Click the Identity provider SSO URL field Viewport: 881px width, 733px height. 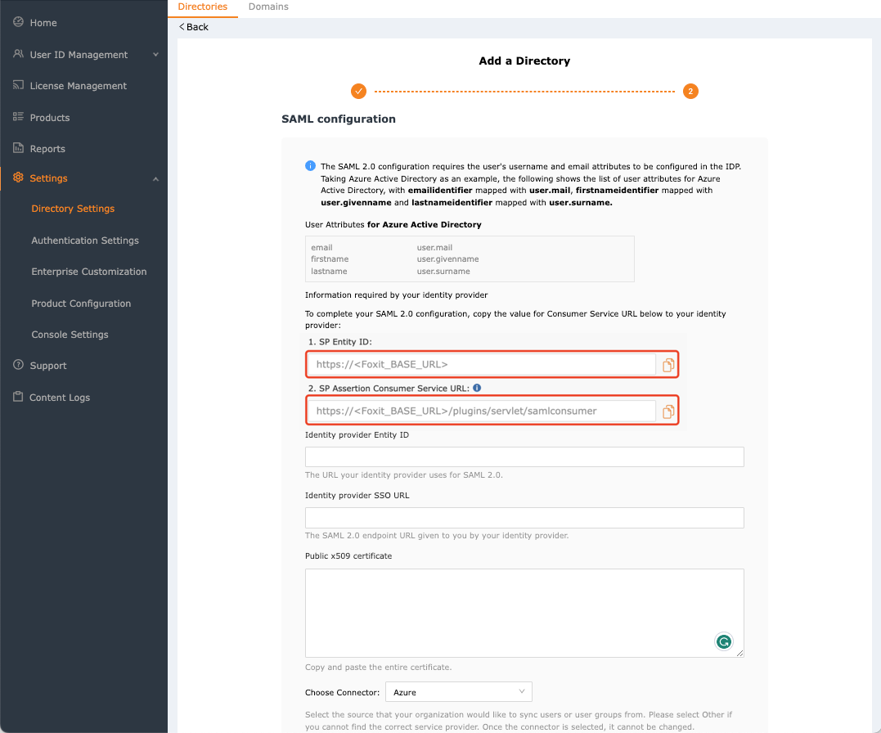pos(524,517)
